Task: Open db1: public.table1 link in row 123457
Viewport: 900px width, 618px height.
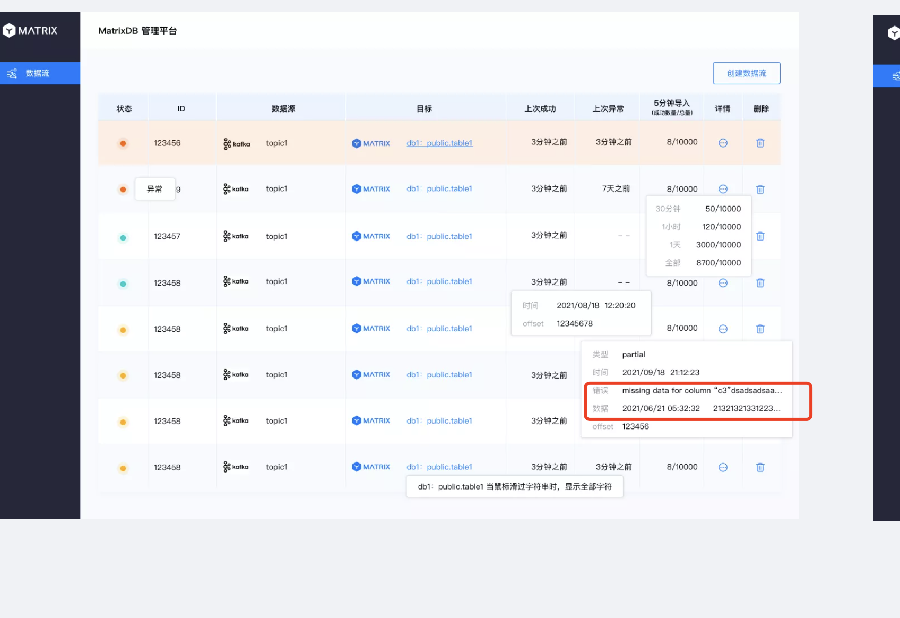Action: pos(439,236)
